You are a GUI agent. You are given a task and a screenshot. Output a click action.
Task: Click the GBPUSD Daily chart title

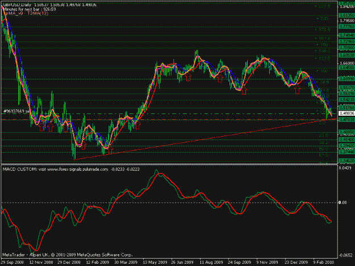click(x=17, y=5)
